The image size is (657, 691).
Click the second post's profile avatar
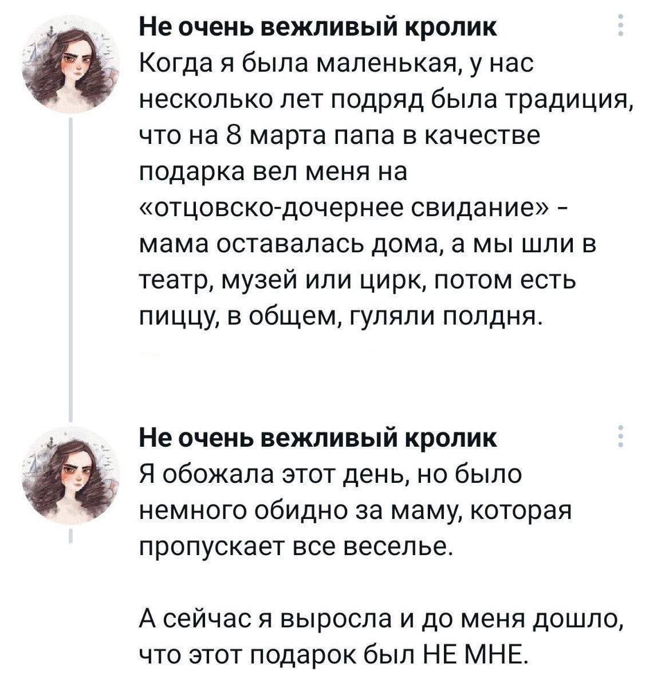coord(71,476)
